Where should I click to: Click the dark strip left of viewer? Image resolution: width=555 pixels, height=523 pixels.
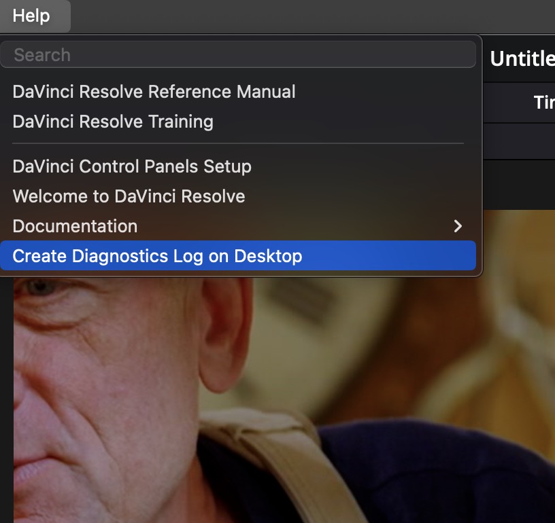point(6,399)
